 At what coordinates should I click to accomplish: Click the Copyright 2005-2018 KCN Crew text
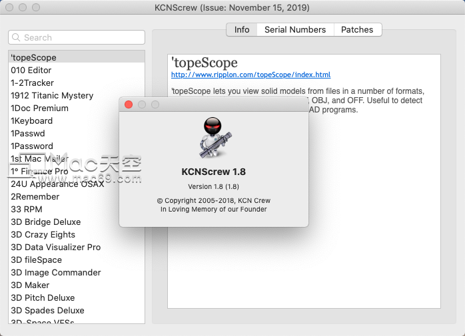point(214,200)
